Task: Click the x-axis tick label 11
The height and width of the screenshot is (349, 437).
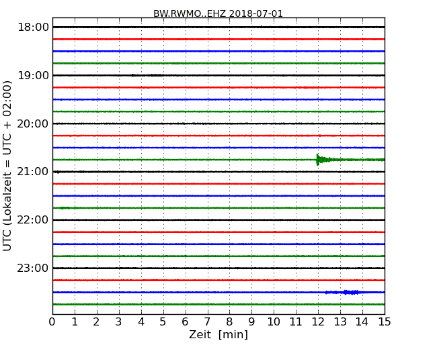Action: coord(296,322)
